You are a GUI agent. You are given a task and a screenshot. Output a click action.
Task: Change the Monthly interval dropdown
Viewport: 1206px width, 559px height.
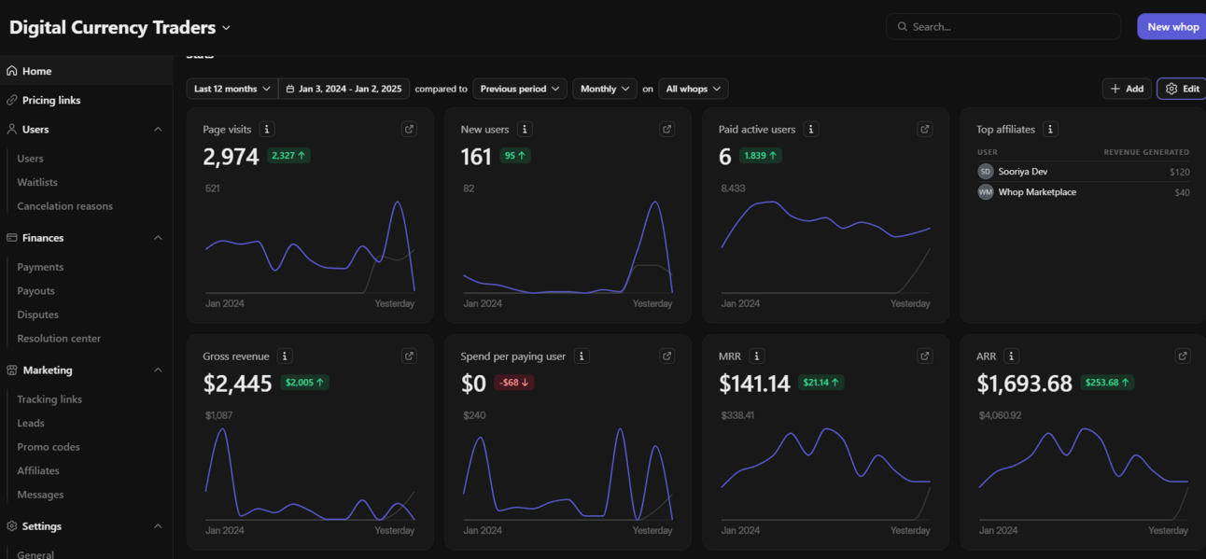click(605, 89)
